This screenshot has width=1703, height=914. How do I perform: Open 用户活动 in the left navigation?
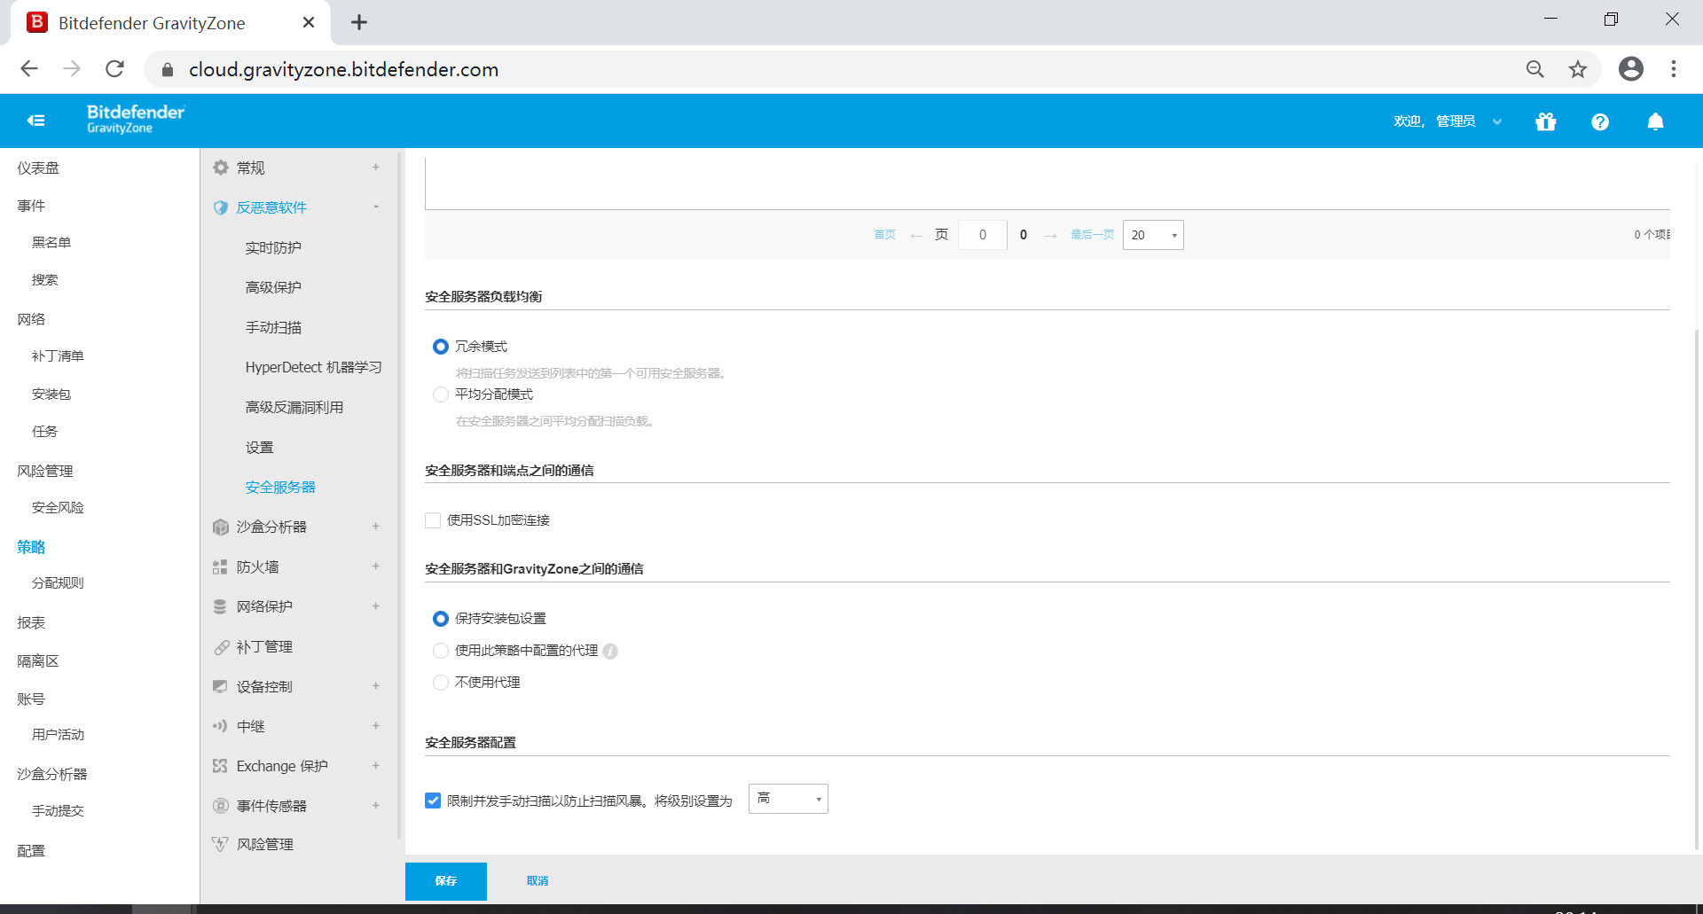click(x=58, y=735)
